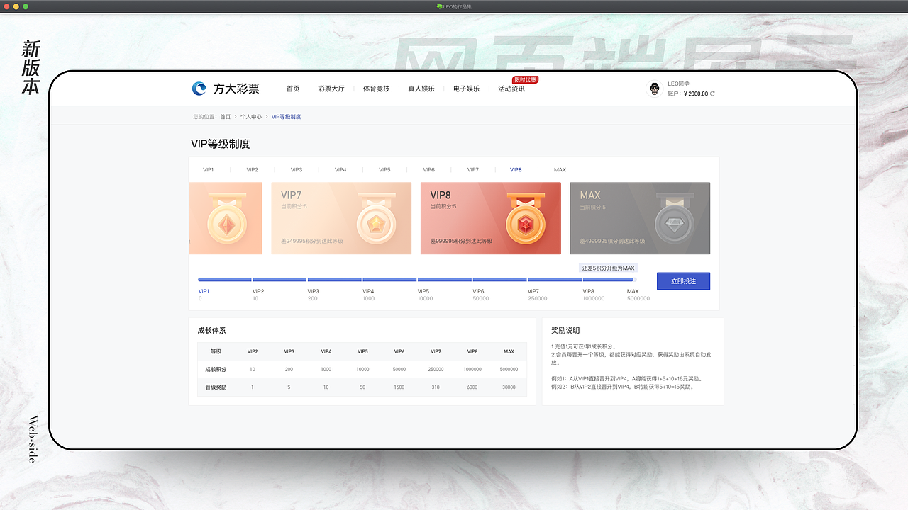Click the 6888 reward cell
The image size is (908, 510).
coord(472,387)
